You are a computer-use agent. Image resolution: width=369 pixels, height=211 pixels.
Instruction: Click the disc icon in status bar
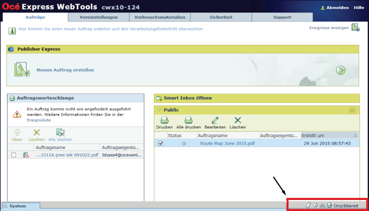315,205
